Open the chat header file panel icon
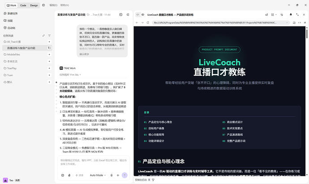Screen dimensions: 309x184 (x=121, y=15)
